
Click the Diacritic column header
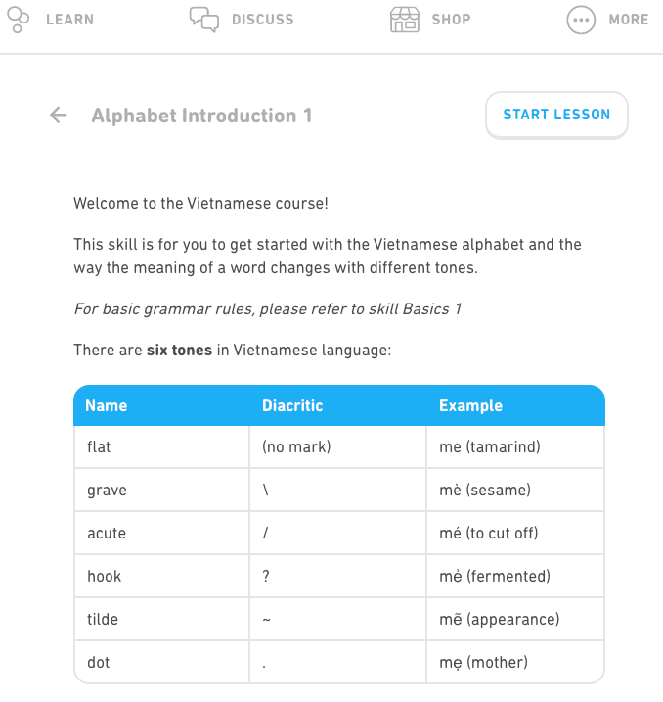coord(292,405)
